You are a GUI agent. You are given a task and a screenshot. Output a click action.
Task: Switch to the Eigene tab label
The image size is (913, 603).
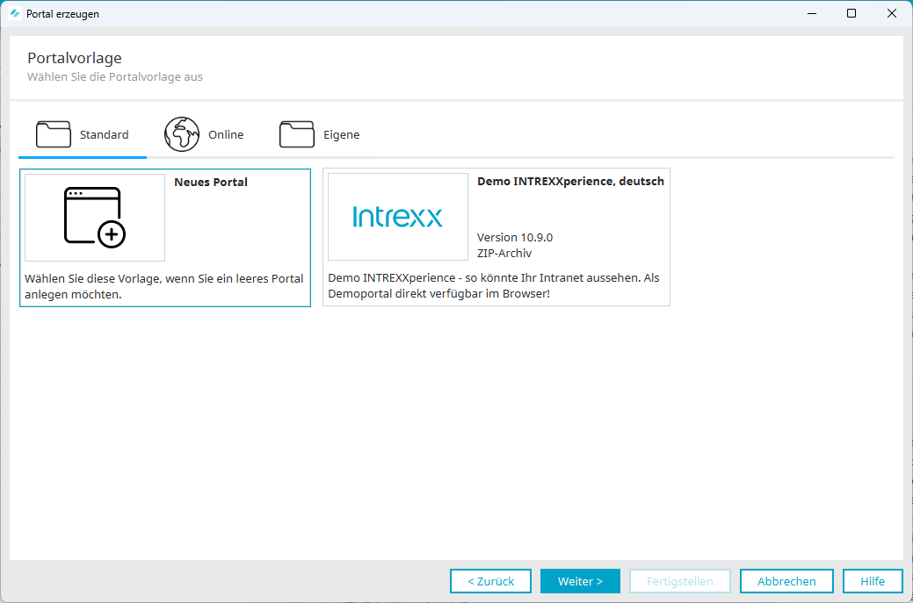point(341,135)
